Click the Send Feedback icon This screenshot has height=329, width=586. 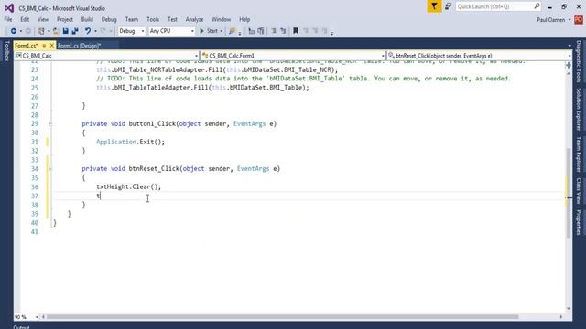(x=448, y=6)
